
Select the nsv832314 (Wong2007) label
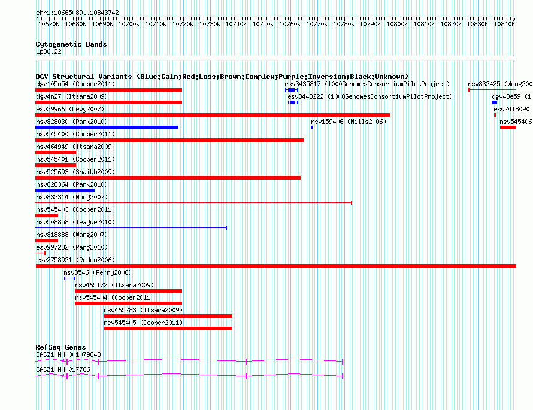[x=72, y=197]
